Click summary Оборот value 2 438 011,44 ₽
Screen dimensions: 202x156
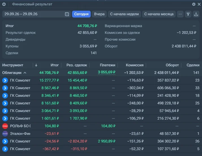[184, 46]
